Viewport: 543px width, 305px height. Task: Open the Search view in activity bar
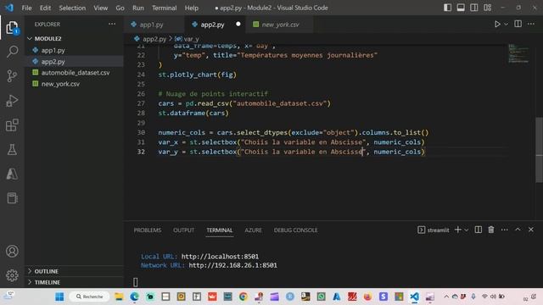click(12, 52)
